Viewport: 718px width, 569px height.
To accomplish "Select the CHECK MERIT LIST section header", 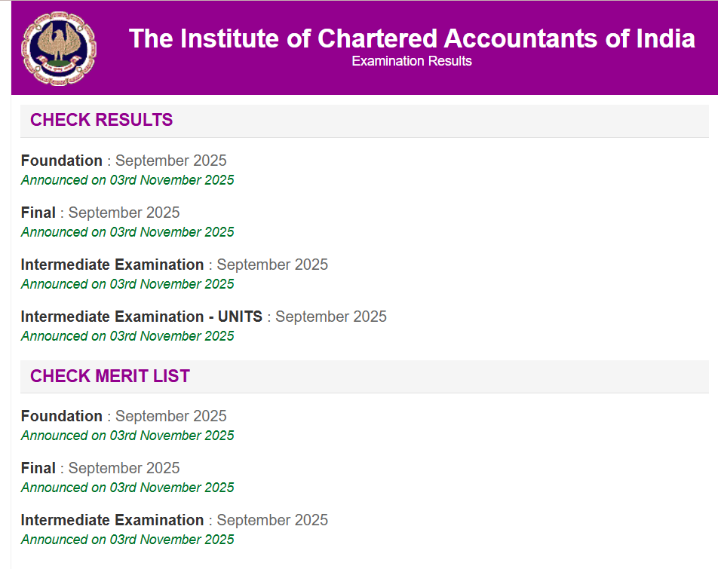I will pos(110,375).
